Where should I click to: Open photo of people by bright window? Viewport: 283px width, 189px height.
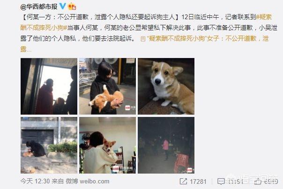pyautogui.click(x=49, y=86)
